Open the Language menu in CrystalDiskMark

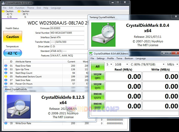click(141, 58)
